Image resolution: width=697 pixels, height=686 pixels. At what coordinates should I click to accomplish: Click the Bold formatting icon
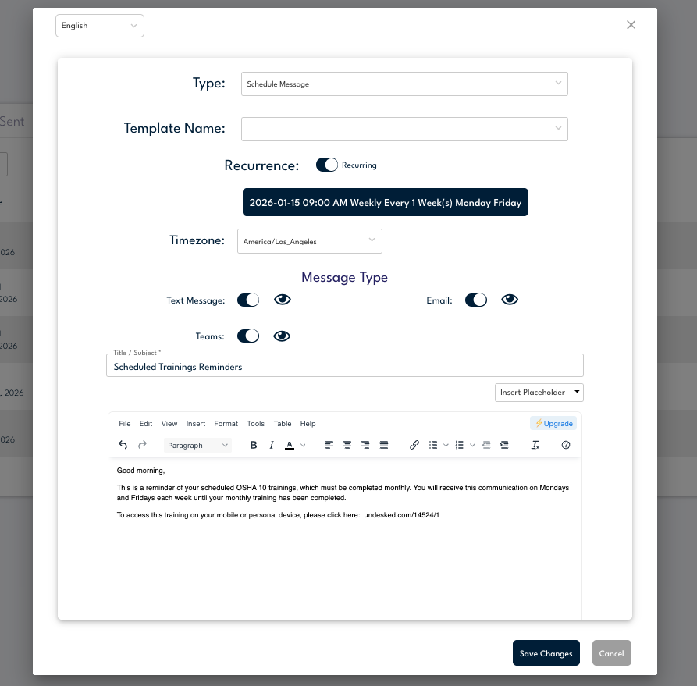(254, 445)
